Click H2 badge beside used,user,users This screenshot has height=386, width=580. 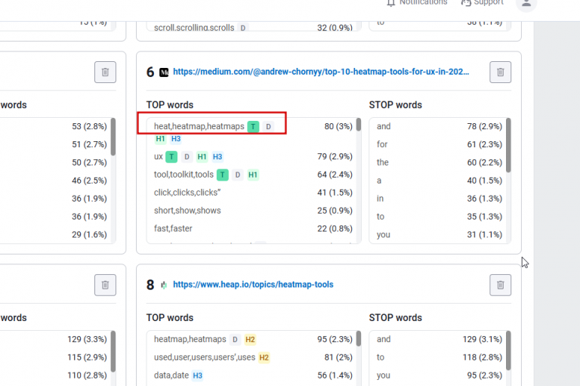tap(264, 357)
